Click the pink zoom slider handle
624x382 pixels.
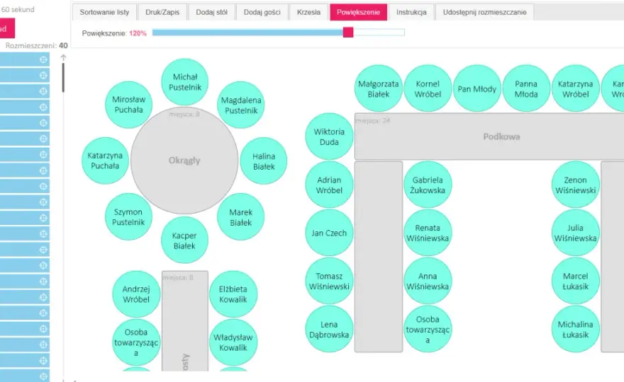click(348, 32)
